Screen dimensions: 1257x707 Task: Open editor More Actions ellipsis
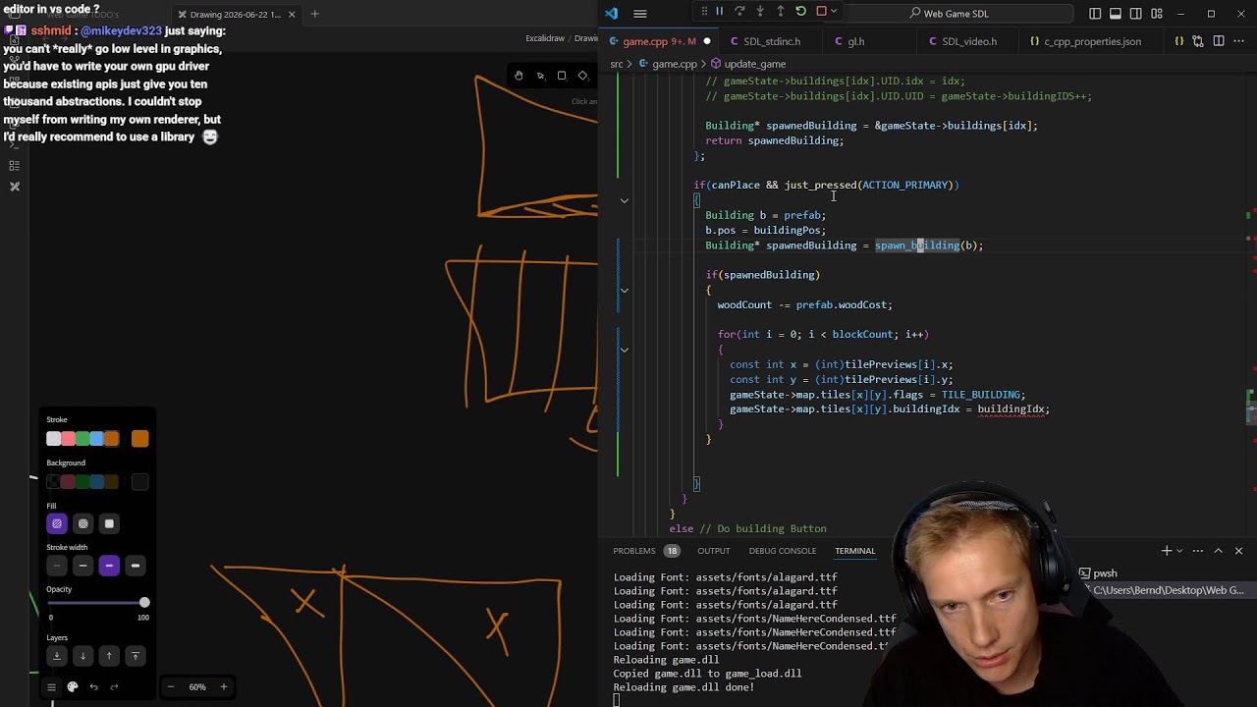[1239, 41]
